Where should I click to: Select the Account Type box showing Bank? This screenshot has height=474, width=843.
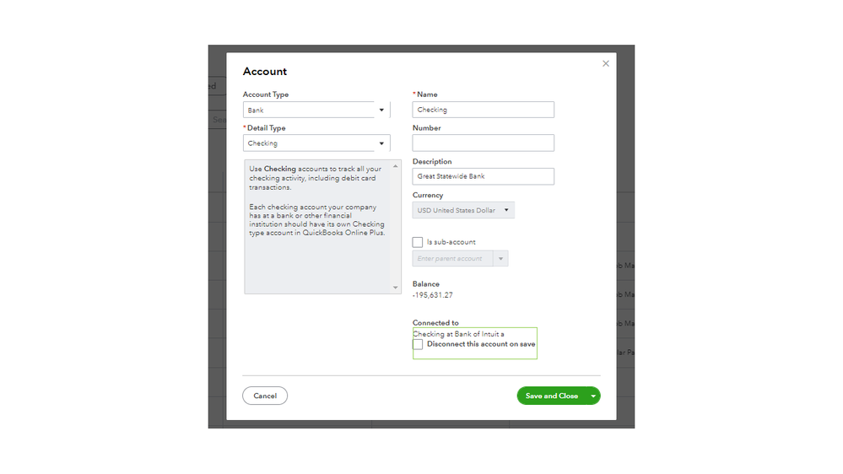pos(309,110)
